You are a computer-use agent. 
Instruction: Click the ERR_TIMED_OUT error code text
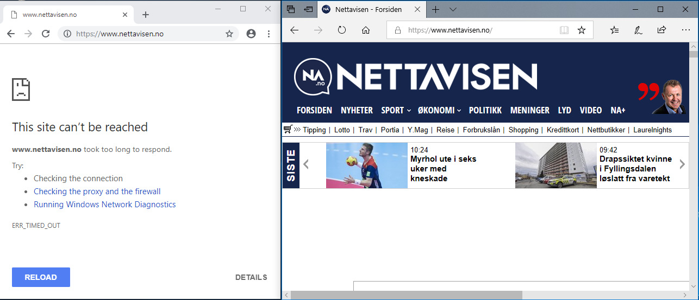point(36,225)
